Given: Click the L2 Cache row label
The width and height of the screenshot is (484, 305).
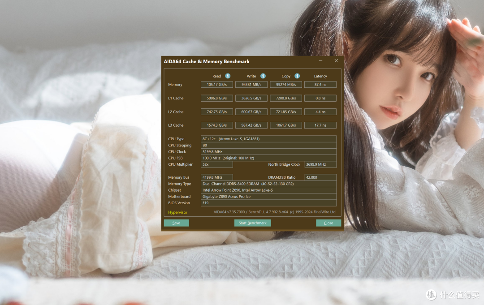Looking at the screenshot, I should click(176, 112).
